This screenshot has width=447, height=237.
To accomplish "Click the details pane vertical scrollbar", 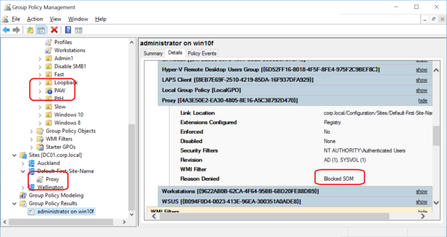I will pos(436,135).
